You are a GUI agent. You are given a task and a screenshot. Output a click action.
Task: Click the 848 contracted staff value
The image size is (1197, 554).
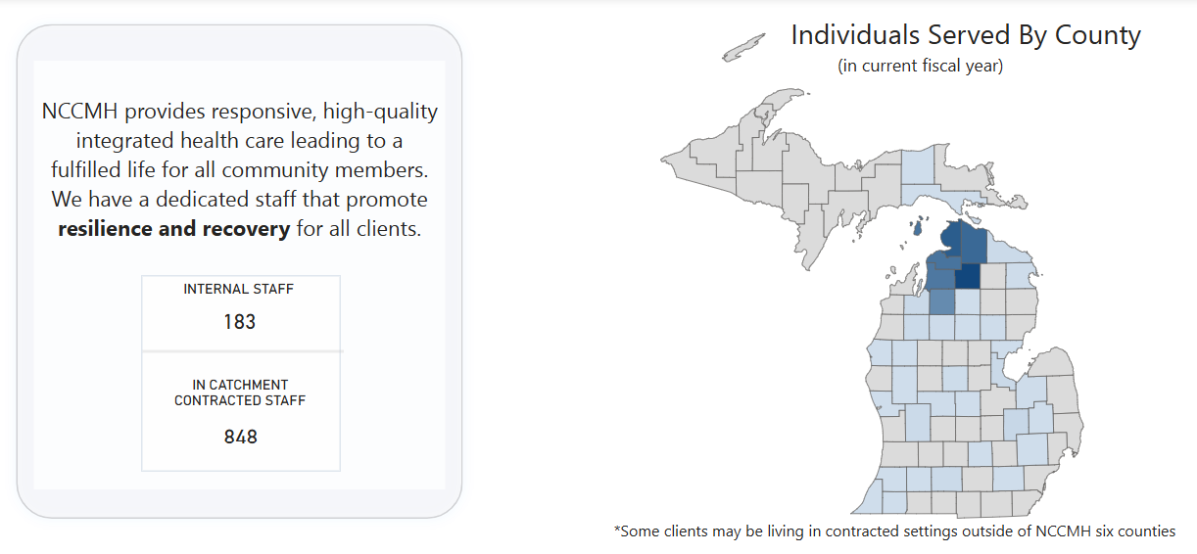[240, 437]
